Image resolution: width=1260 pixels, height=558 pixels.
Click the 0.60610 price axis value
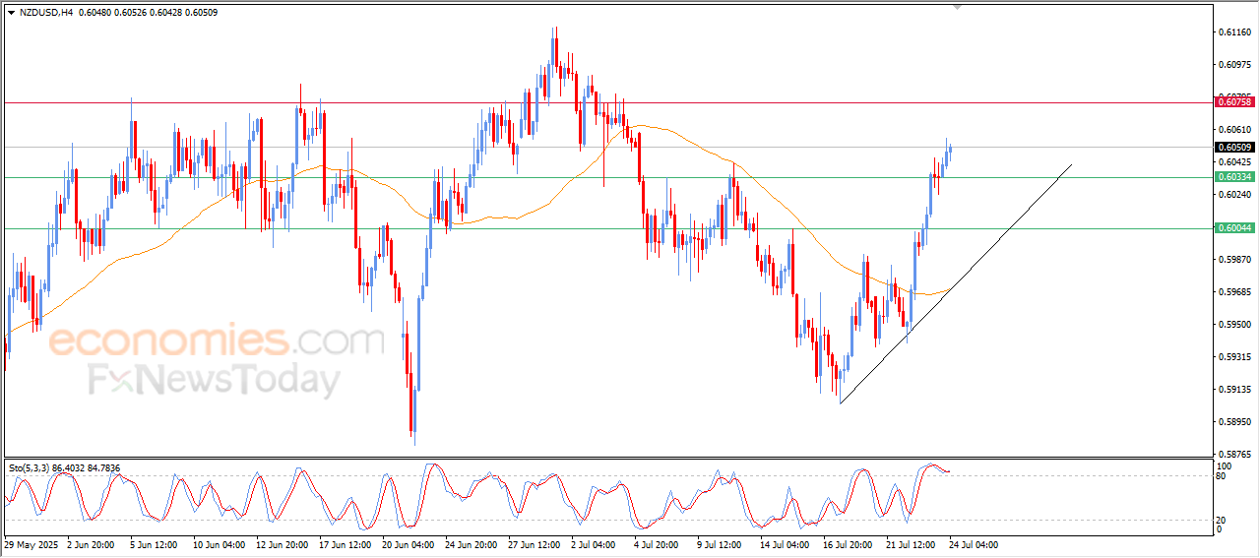point(1234,130)
